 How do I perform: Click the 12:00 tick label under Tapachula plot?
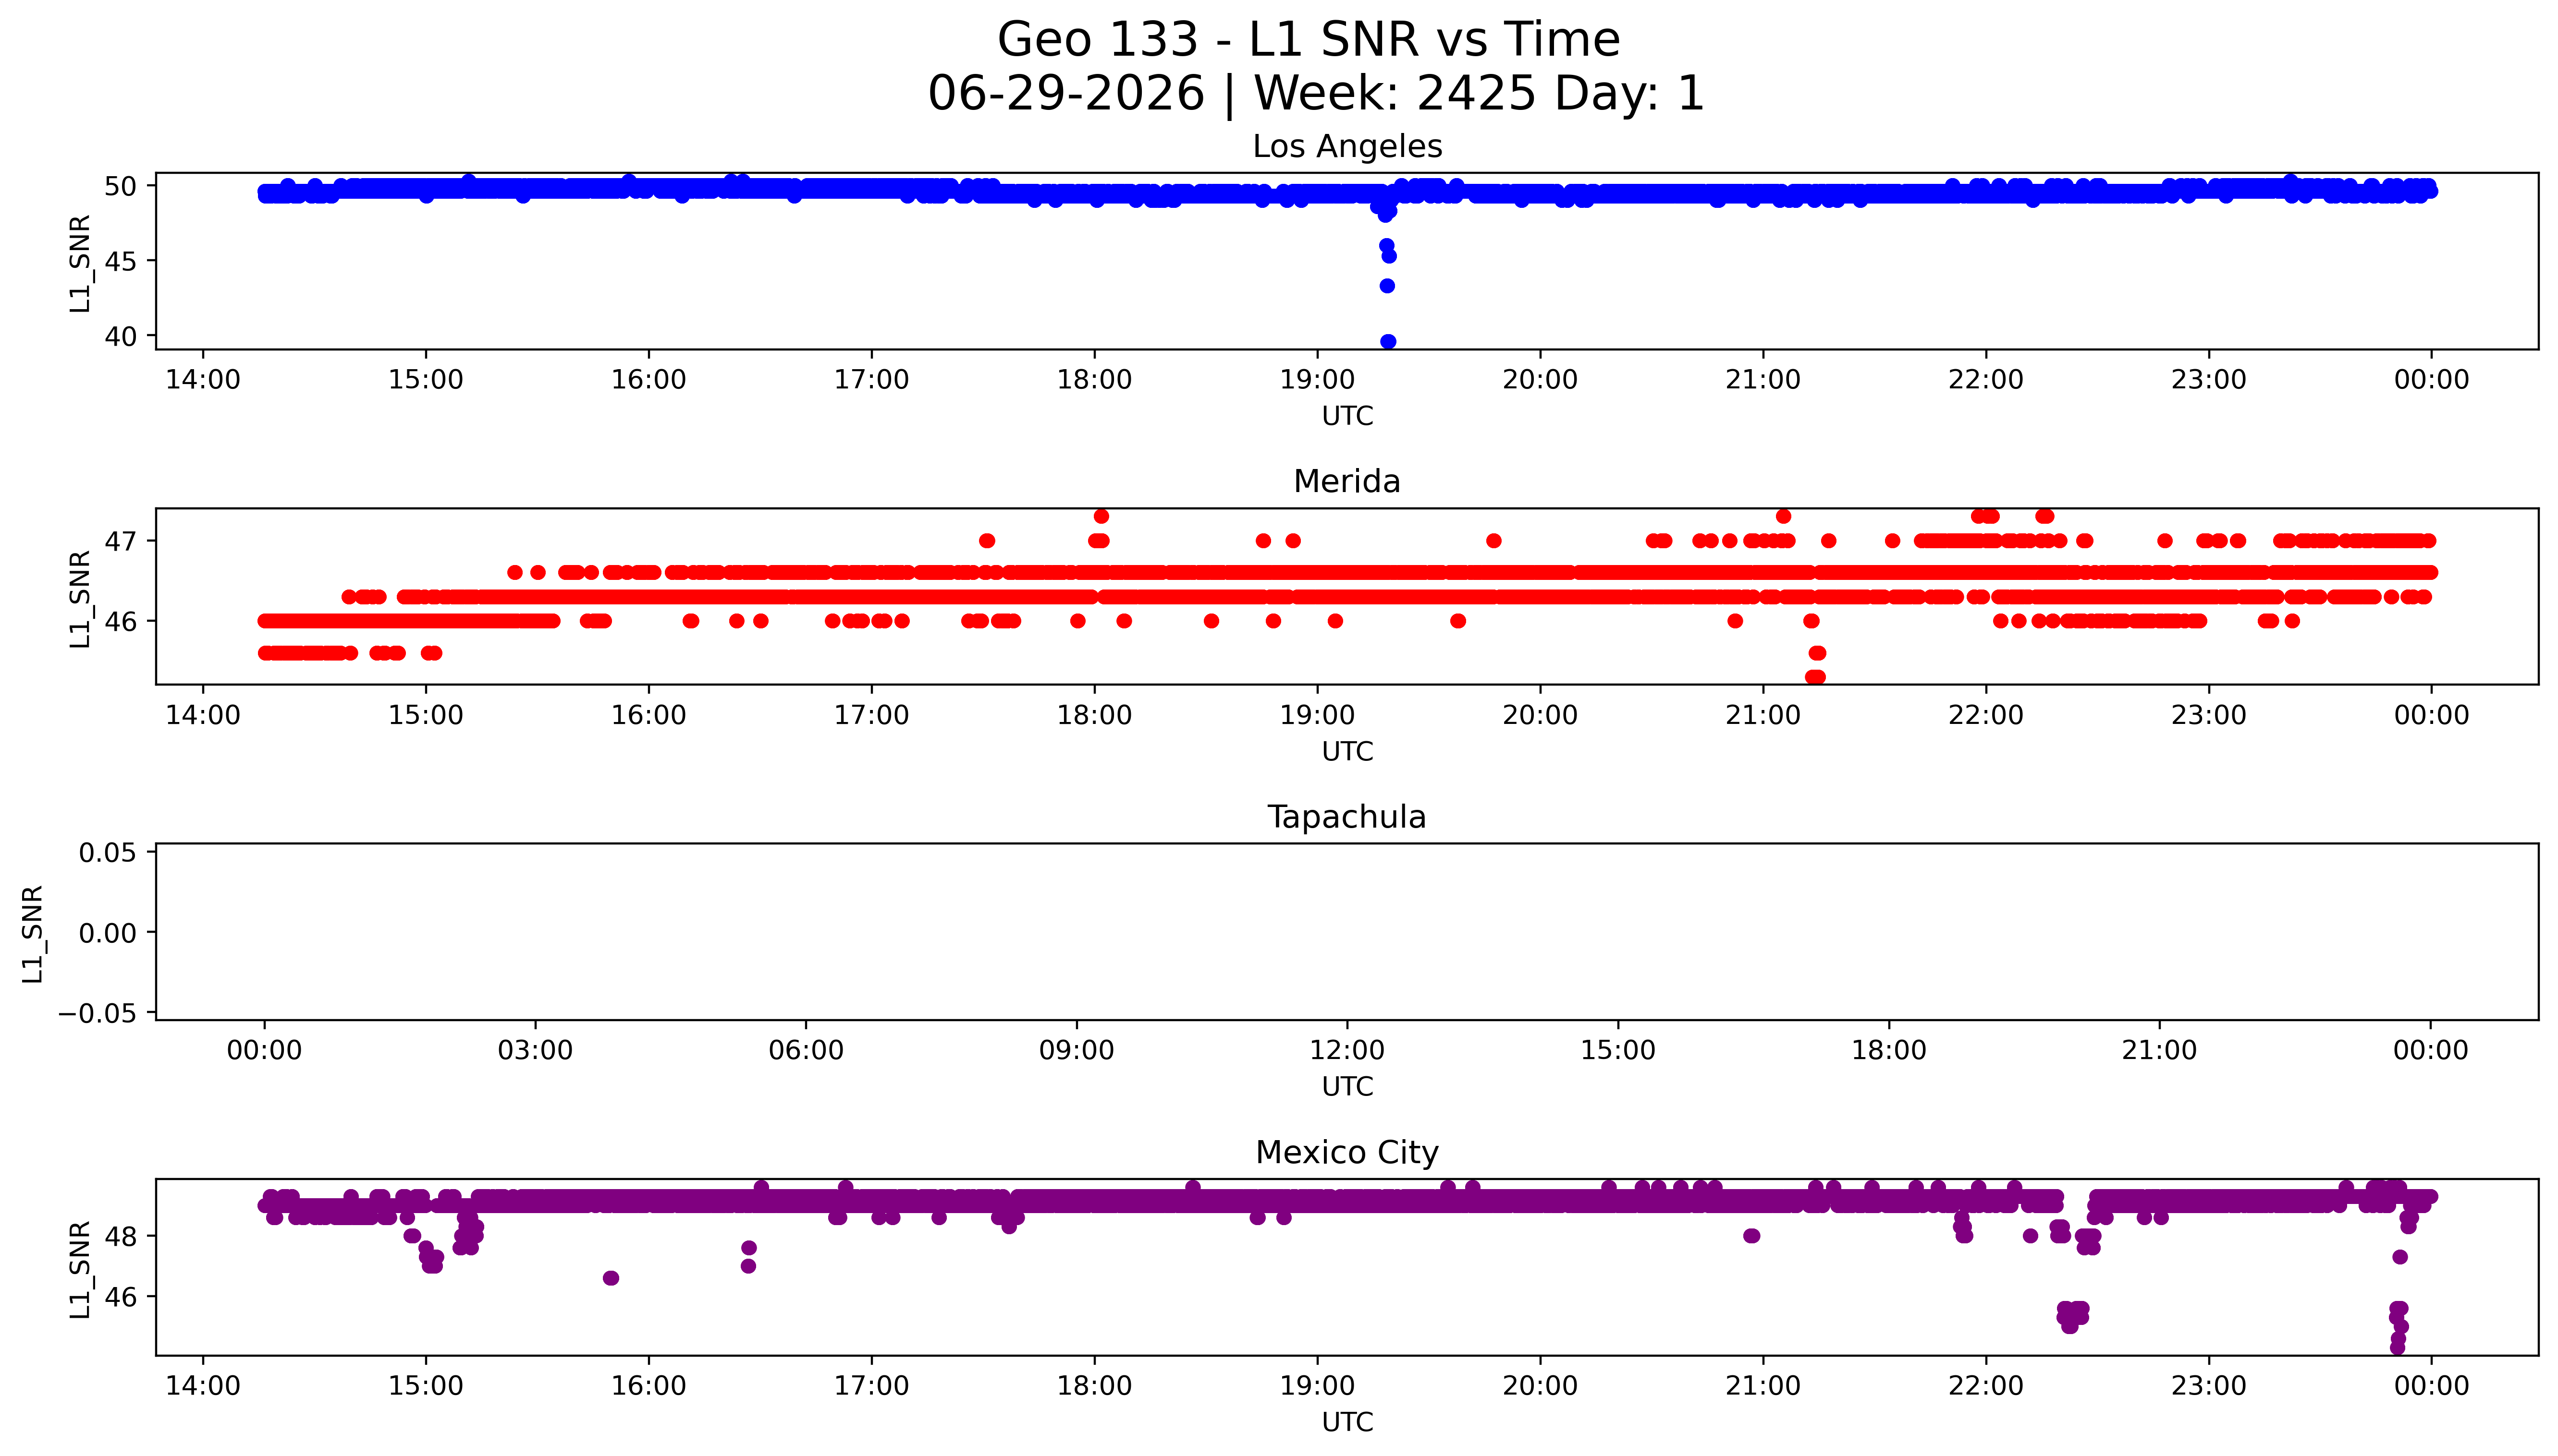(x=1346, y=1050)
